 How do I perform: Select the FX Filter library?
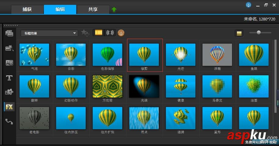click(x=9, y=107)
